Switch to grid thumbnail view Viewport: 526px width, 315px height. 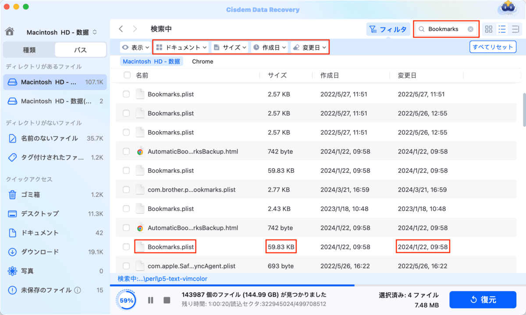click(x=489, y=29)
